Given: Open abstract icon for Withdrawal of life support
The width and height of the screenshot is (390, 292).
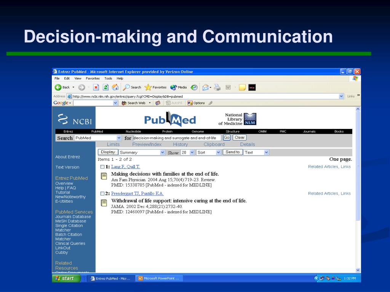Looking at the screenshot, I should tap(104, 203).
